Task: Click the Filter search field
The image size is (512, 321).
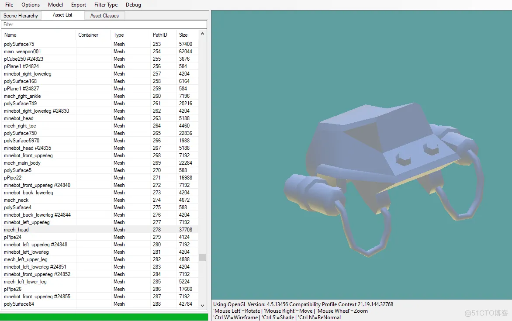Action: [104, 24]
